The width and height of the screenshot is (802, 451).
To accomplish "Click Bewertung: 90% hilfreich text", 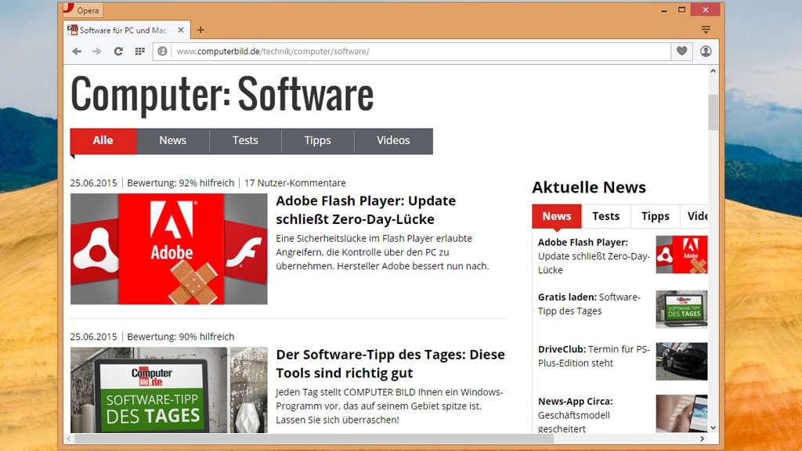I will click(181, 337).
